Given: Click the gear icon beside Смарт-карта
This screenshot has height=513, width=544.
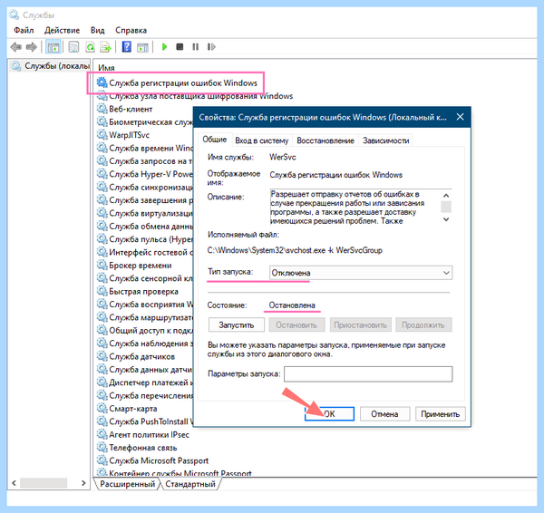Looking at the screenshot, I should pos(102,408).
